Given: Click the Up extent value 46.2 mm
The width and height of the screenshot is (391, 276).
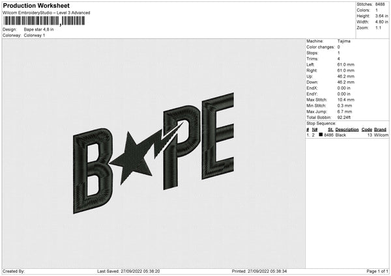Looking at the screenshot, I should tap(345, 76).
